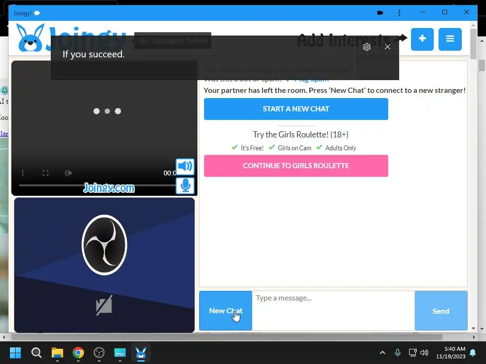Open OBS Studio from taskbar

coord(99,353)
